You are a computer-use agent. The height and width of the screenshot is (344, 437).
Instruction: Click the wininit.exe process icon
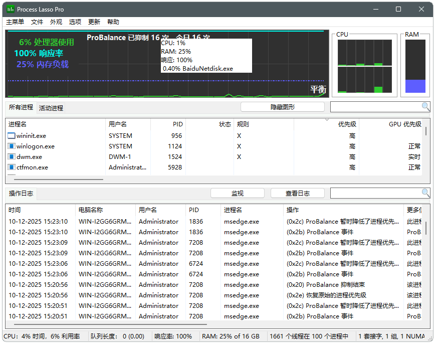12,136
